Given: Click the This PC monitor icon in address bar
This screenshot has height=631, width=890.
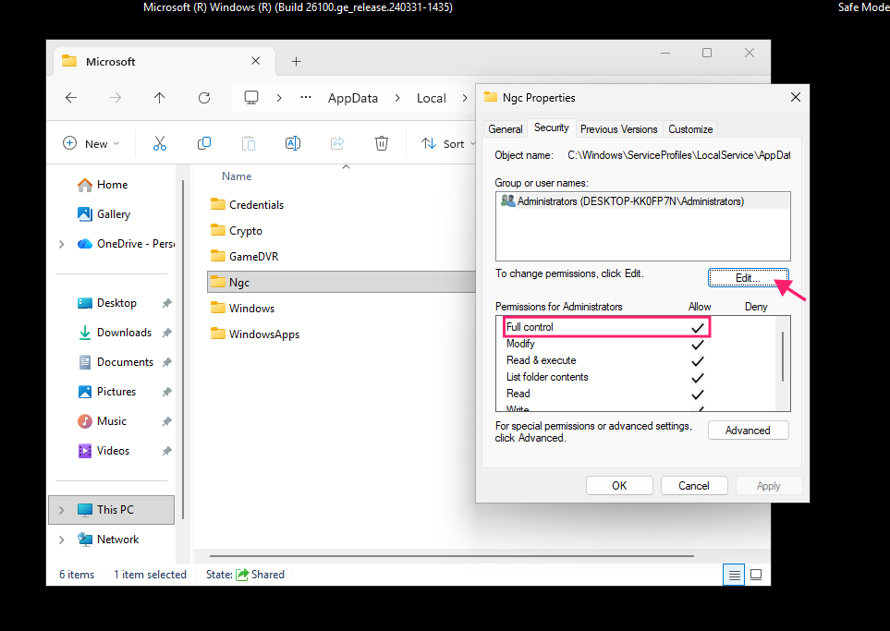Looking at the screenshot, I should (251, 98).
